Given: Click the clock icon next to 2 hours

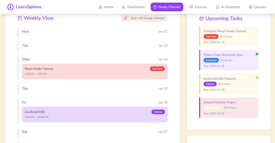Looking at the screenshot, I should (x=221, y=36).
